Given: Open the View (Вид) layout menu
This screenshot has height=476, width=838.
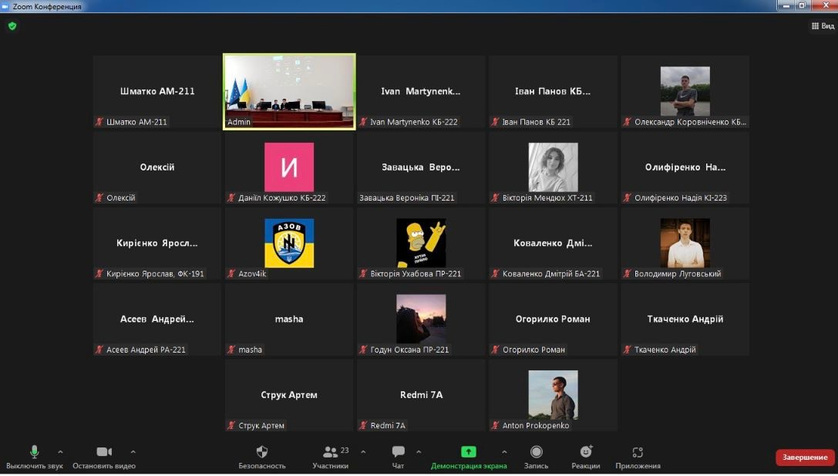Looking at the screenshot, I should point(823,26).
